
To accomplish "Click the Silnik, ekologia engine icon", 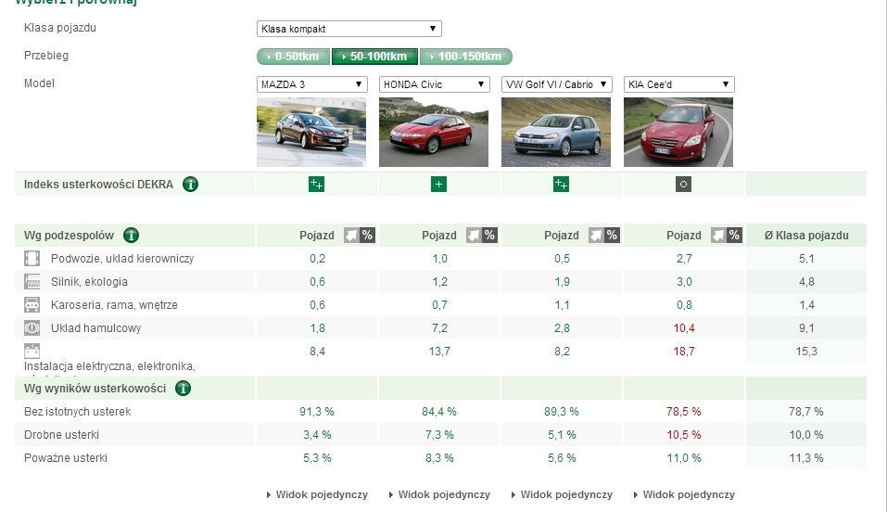I will pyautogui.click(x=32, y=282).
